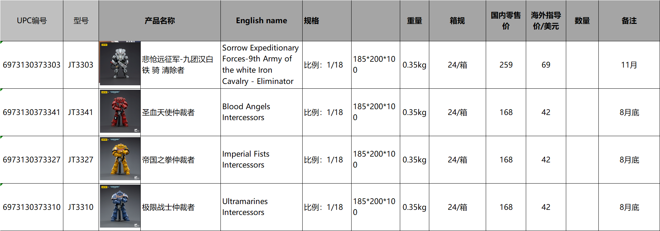Select the 型号 header cell
The width and height of the screenshot is (660, 231).
pos(81,21)
